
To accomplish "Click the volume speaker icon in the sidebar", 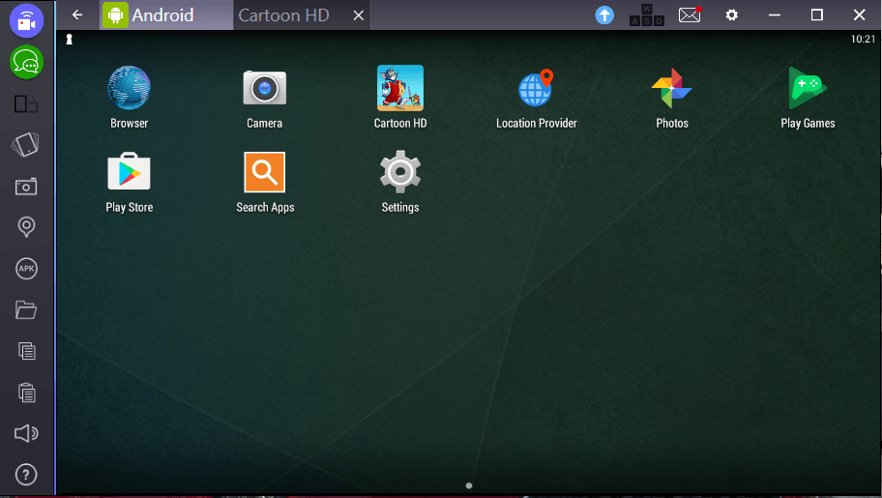I will click(x=26, y=434).
